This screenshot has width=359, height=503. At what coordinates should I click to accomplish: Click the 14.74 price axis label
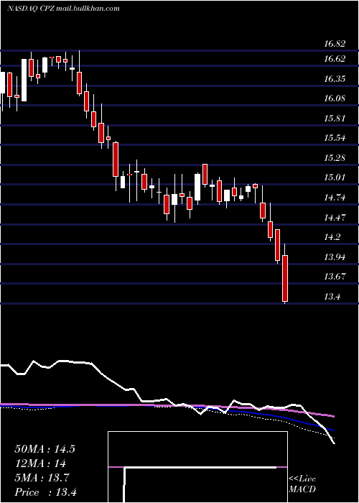(x=335, y=198)
